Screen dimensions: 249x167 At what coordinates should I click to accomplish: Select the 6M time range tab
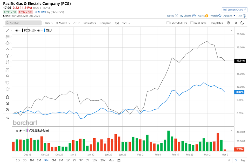(53, 160)
